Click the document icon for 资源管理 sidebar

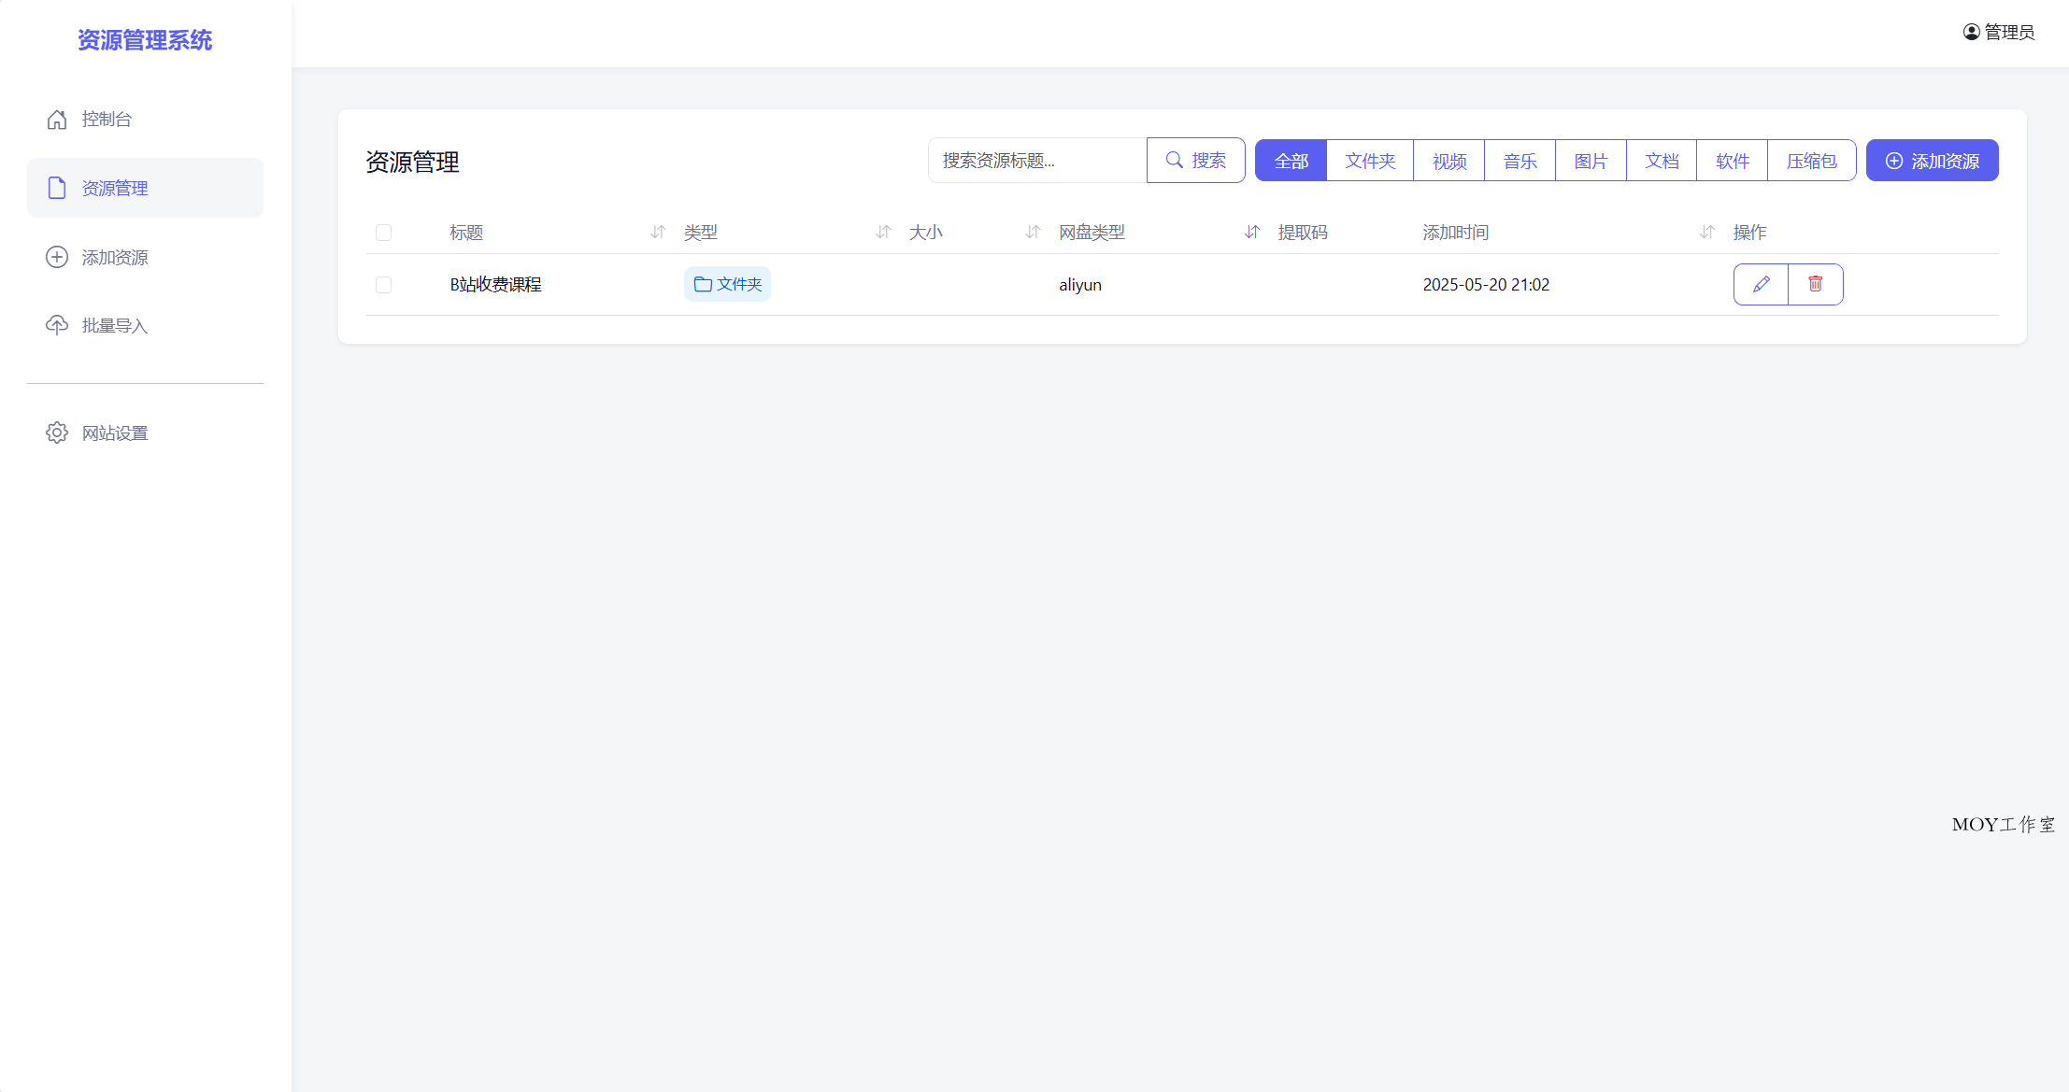point(57,188)
